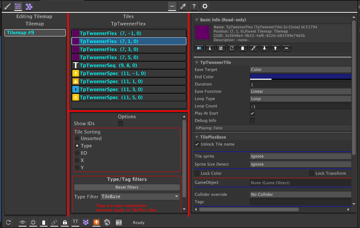Viewport: 360px width, 228px height.
Task: Select TpTweenerFlex (7, 3, 0) tile
Action: [129, 49]
